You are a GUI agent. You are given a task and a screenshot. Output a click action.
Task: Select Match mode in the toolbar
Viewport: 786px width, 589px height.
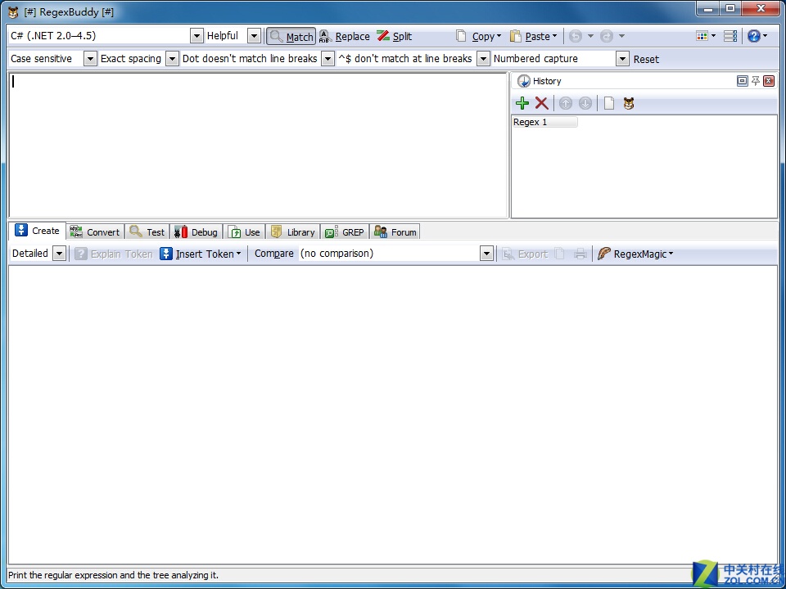pyautogui.click(x=291, y=36)
